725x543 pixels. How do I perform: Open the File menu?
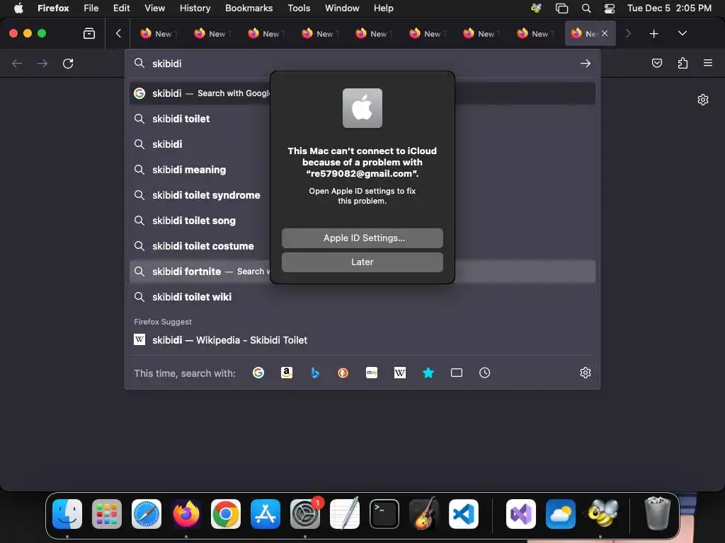[91, 8]
